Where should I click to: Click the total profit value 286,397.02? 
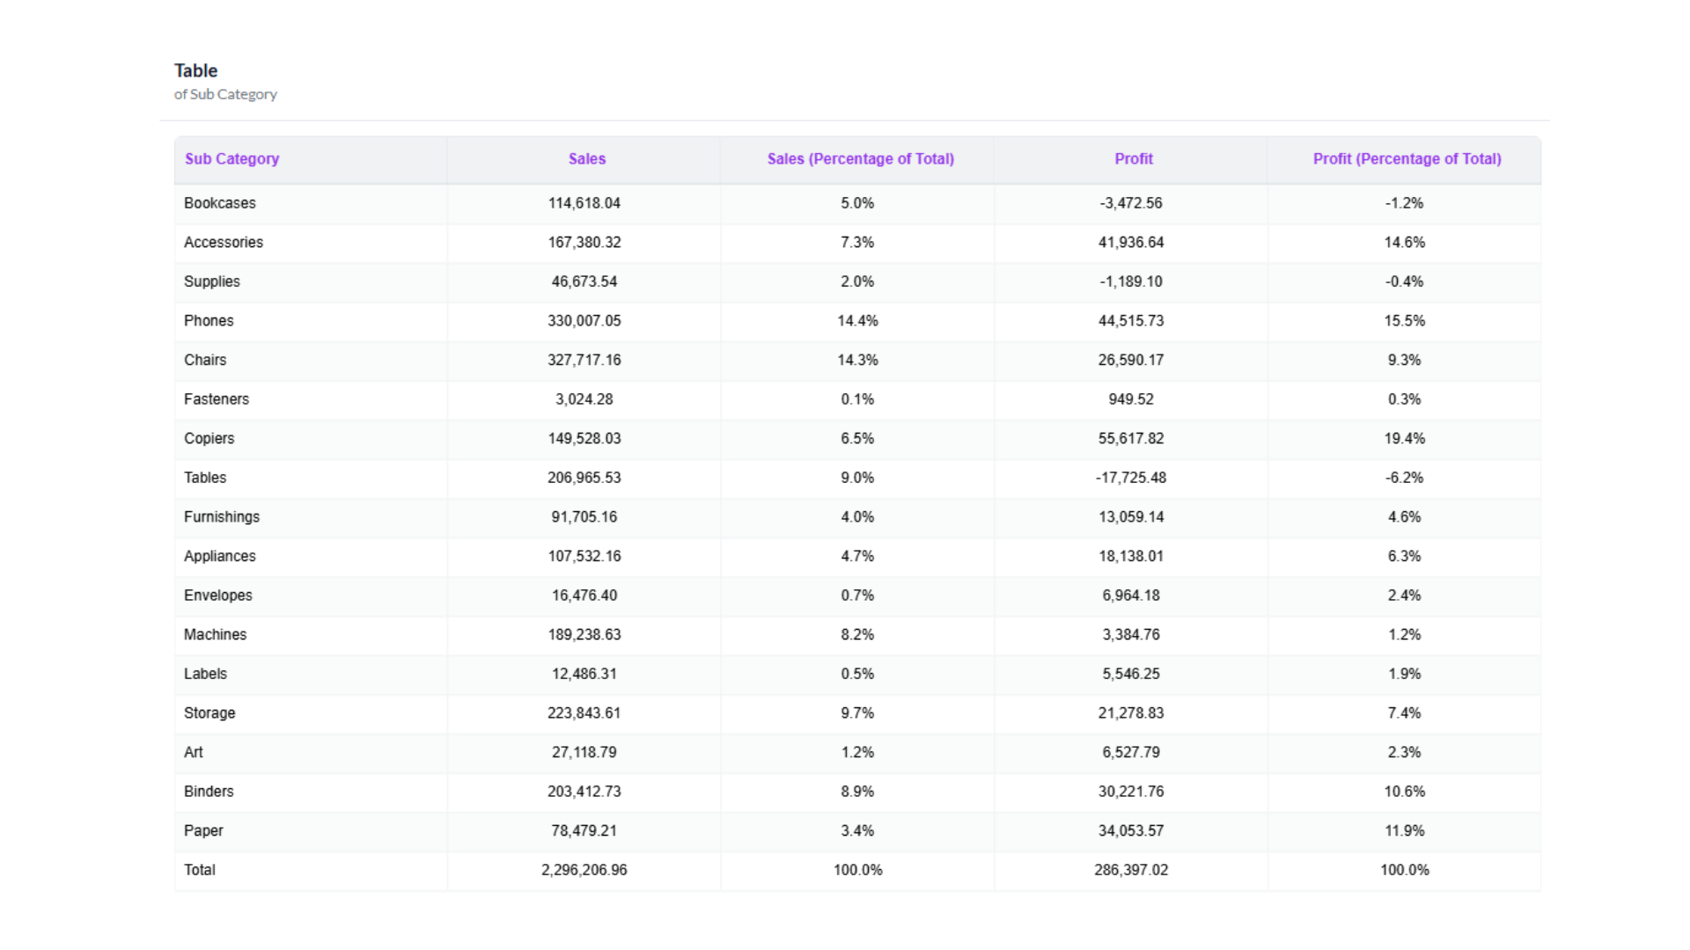(x=1131, y=870)
